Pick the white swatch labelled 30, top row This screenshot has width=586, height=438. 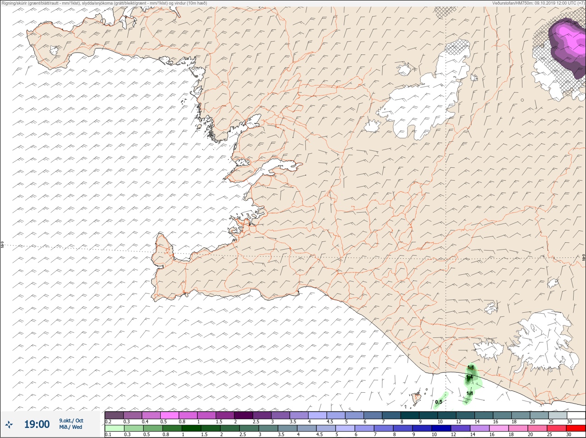tap(576, 415)
